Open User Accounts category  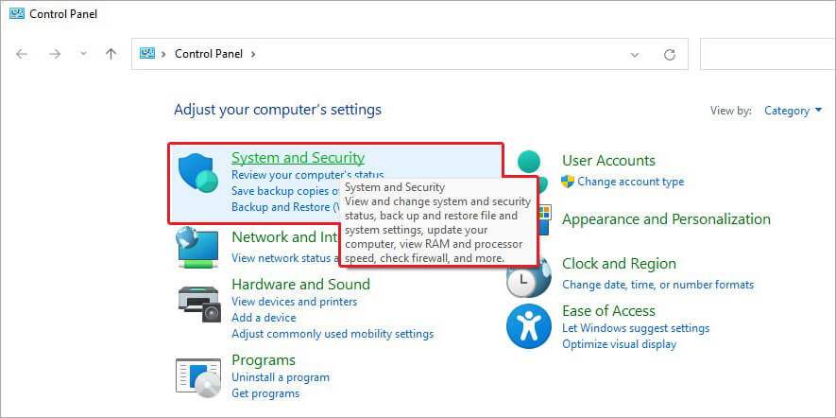[x=609, y=161]
